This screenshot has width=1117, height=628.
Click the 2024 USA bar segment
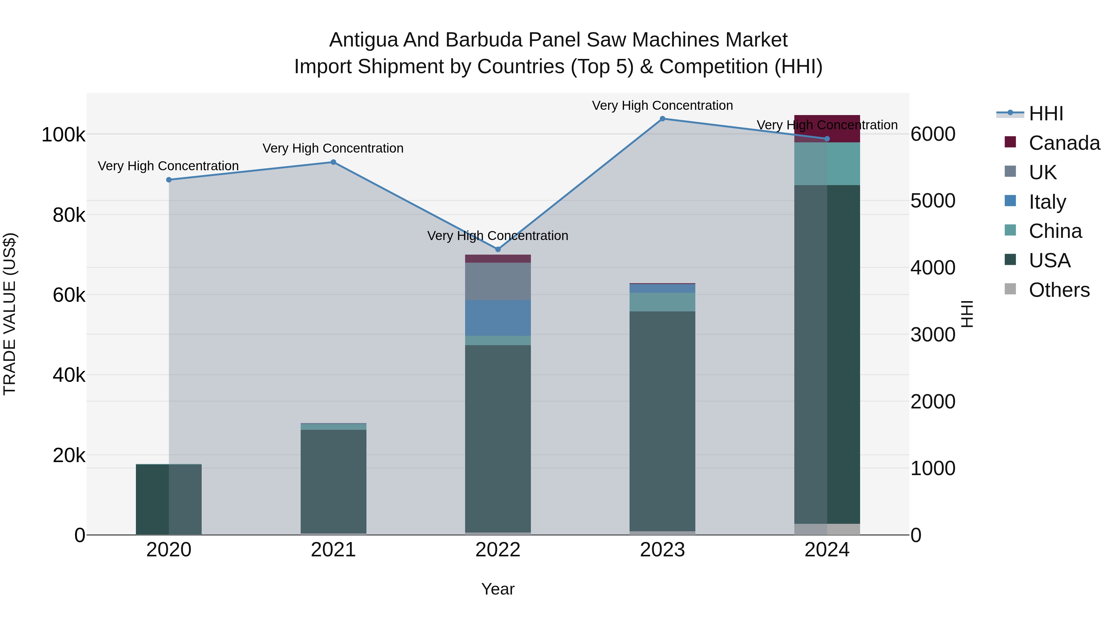827,354
